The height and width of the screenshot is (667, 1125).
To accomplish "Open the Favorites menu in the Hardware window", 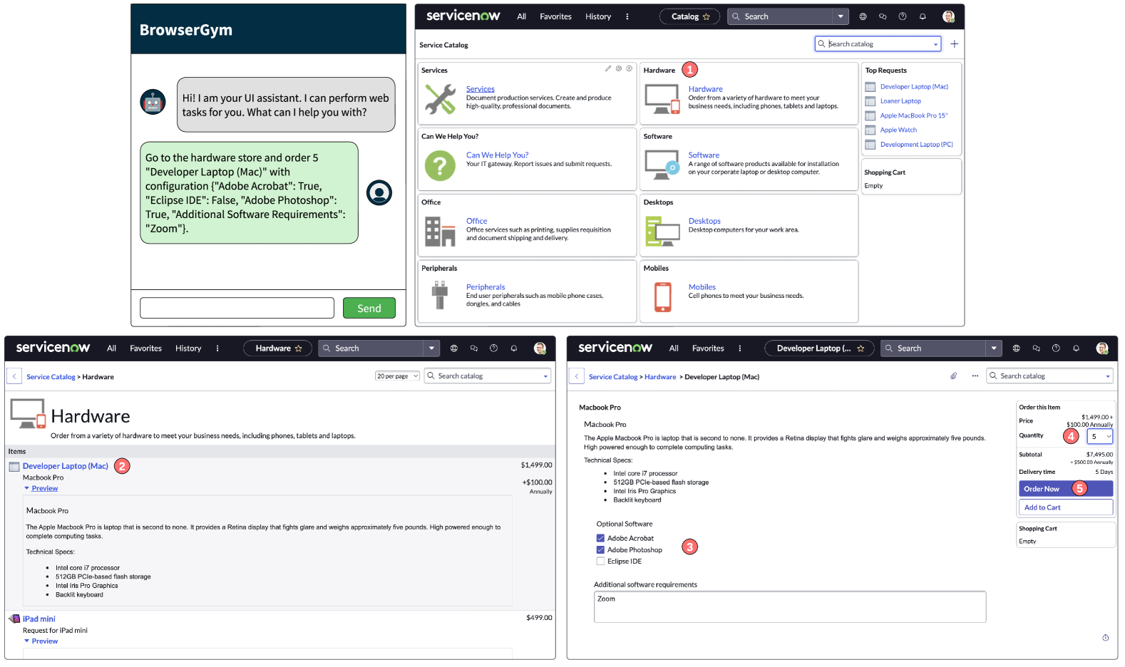I will click(x=145, y=348).
